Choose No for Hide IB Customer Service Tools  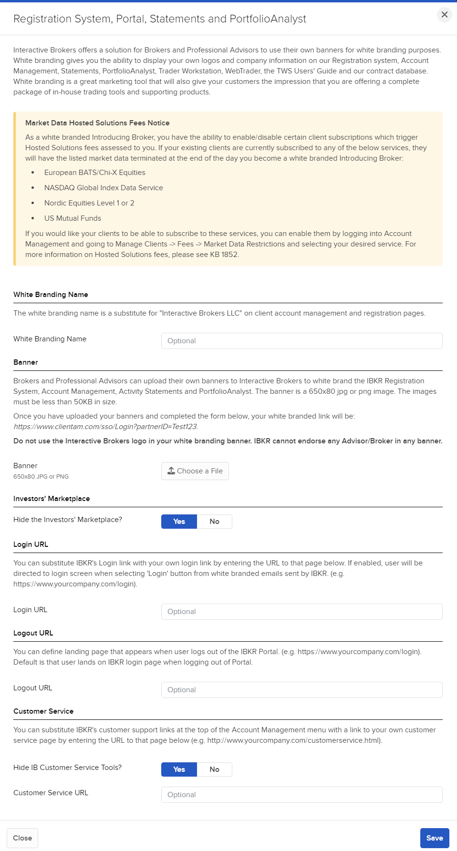point(214,769)
